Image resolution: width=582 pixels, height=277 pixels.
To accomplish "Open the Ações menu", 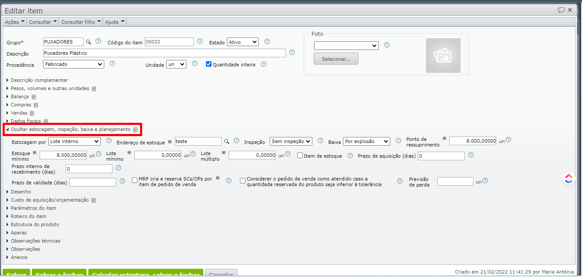I will pos(15,22).
